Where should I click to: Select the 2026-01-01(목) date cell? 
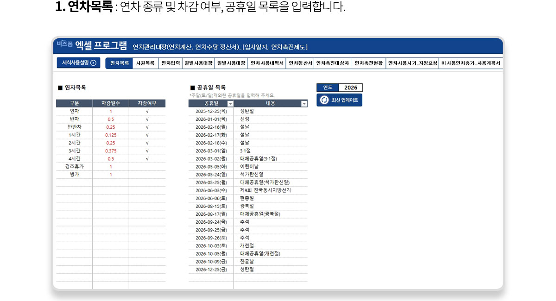[x=211, y=119]
